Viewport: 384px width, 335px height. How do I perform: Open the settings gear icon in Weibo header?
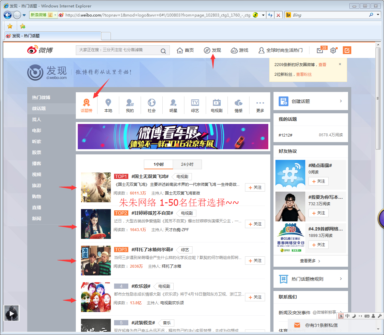click(333, 50)
